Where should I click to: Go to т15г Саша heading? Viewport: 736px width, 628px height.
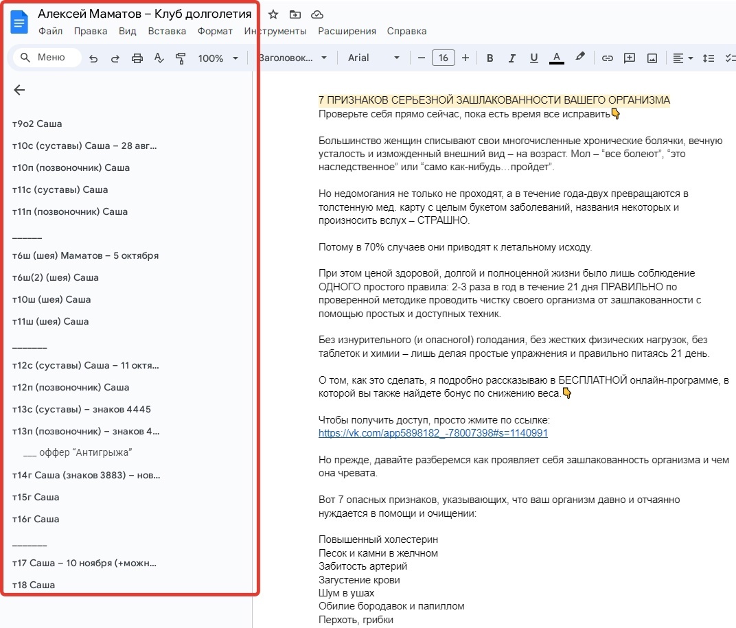(x=36, y=498)
